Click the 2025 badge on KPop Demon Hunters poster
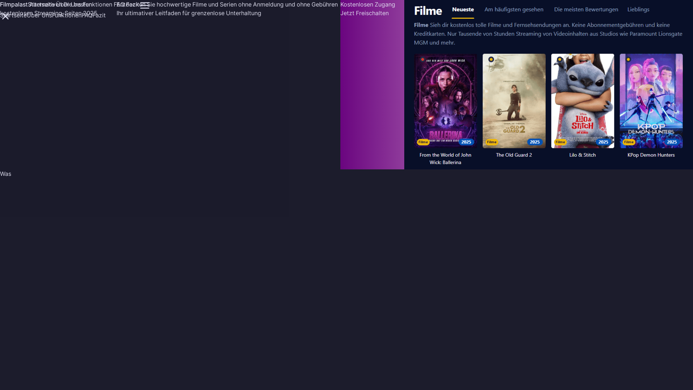693x390 pixels. (x=672, y=142)
